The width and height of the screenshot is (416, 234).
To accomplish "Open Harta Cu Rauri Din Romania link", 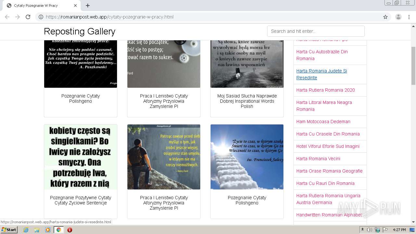I will tap(325, 183).
